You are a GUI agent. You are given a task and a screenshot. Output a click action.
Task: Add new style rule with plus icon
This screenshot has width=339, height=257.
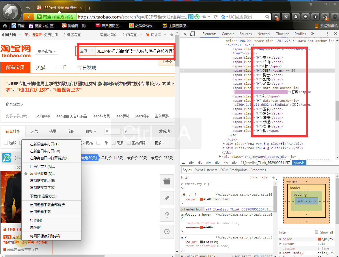click(x=273, y=177)
